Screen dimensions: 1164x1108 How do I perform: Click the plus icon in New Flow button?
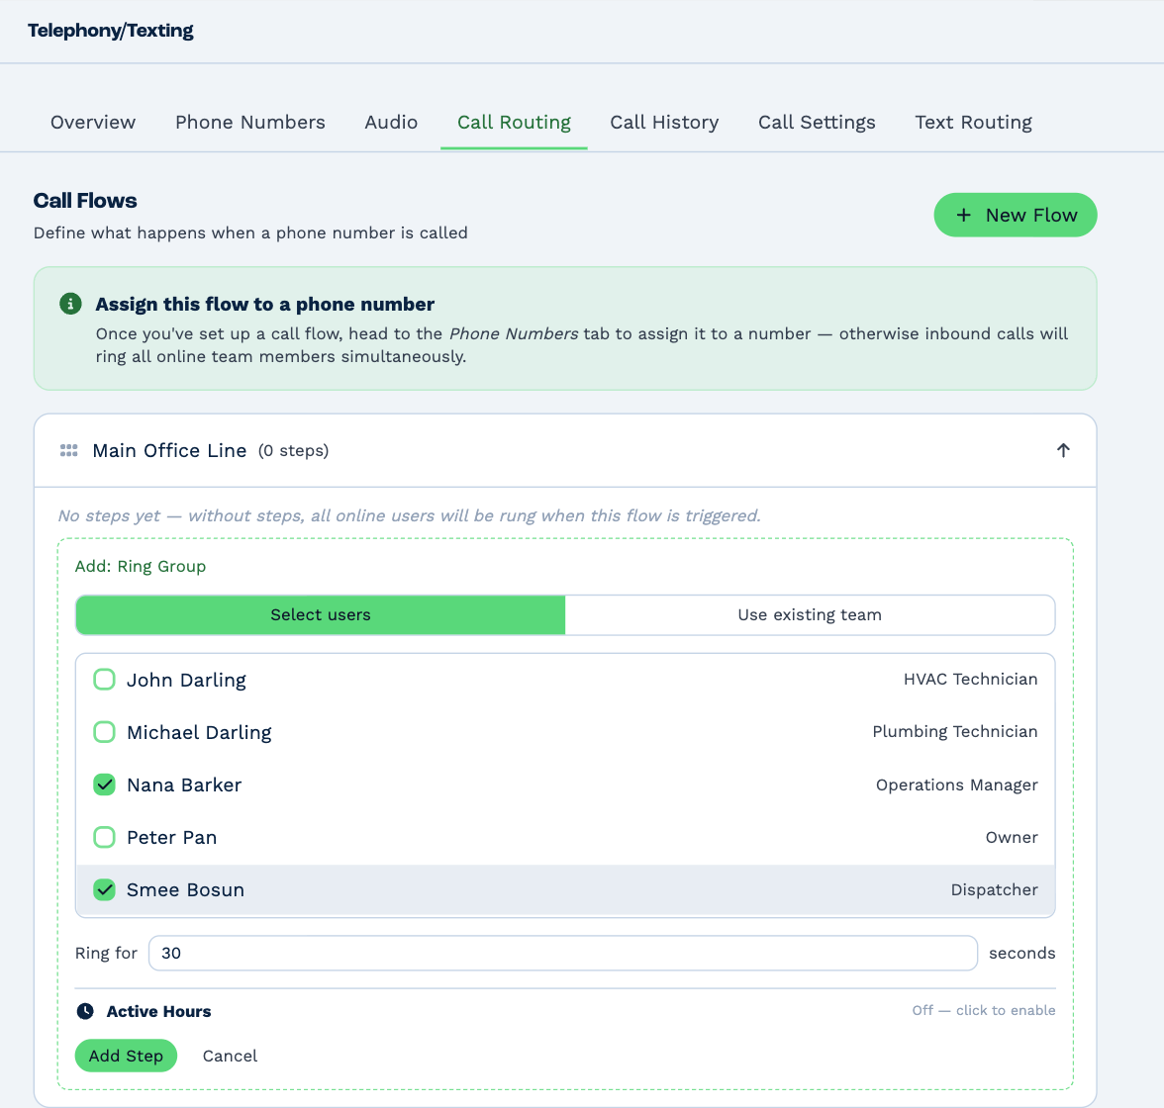(x=964, y=216)
